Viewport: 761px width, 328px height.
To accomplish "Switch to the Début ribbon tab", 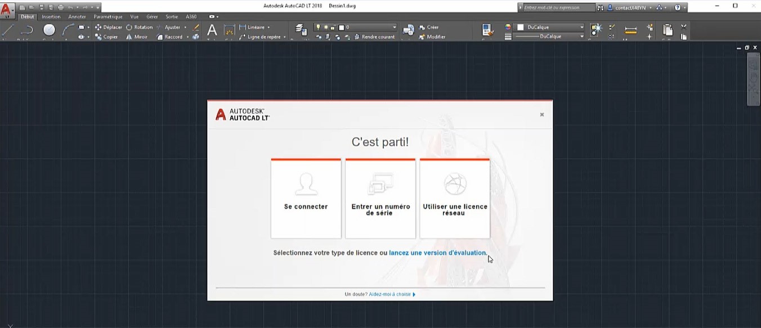I will [x=28, y=17].
